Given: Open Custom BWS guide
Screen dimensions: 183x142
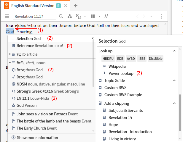Looking at the screenshot, I should pyautogui.click(x=115, y=88).
